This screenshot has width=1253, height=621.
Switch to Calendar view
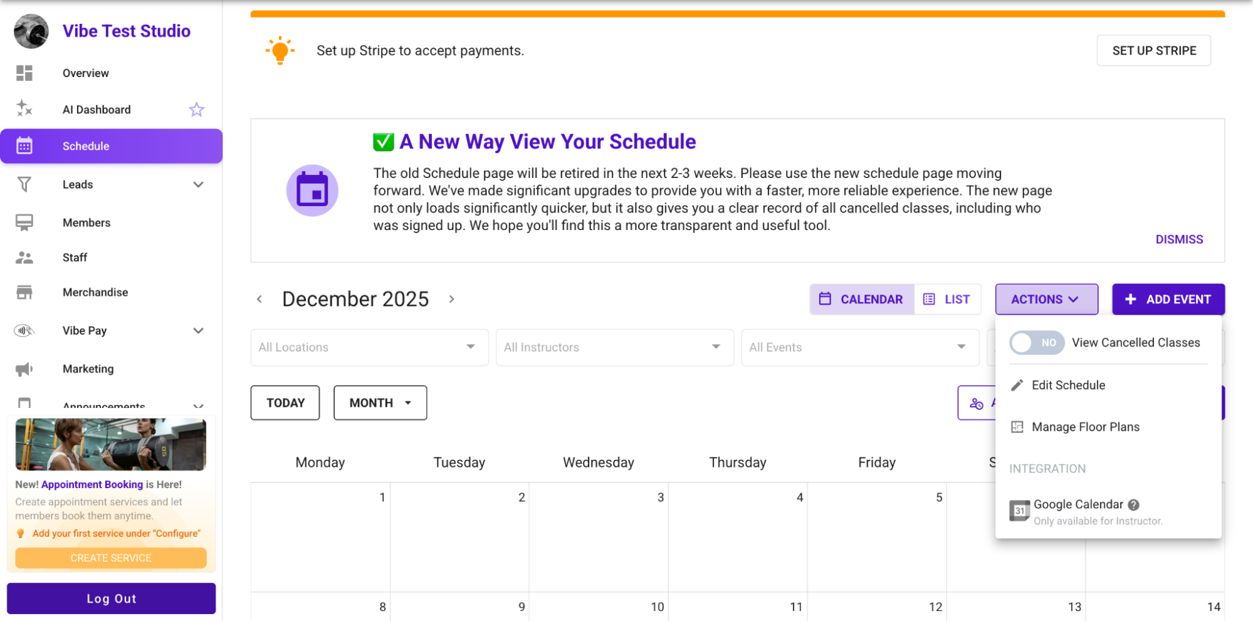(x=862, y=300)
